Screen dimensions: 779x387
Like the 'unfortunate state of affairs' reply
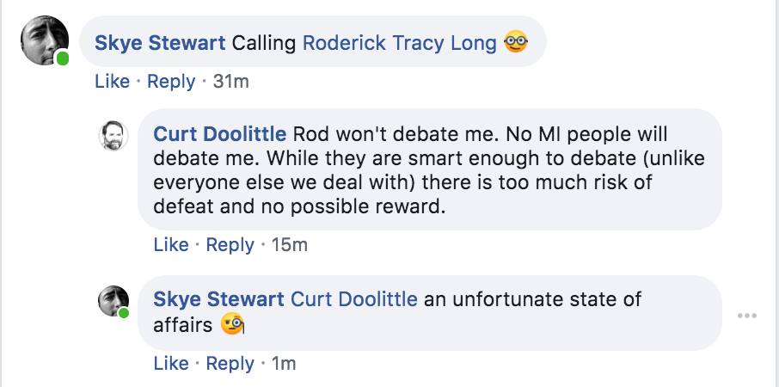coord(171,364)
